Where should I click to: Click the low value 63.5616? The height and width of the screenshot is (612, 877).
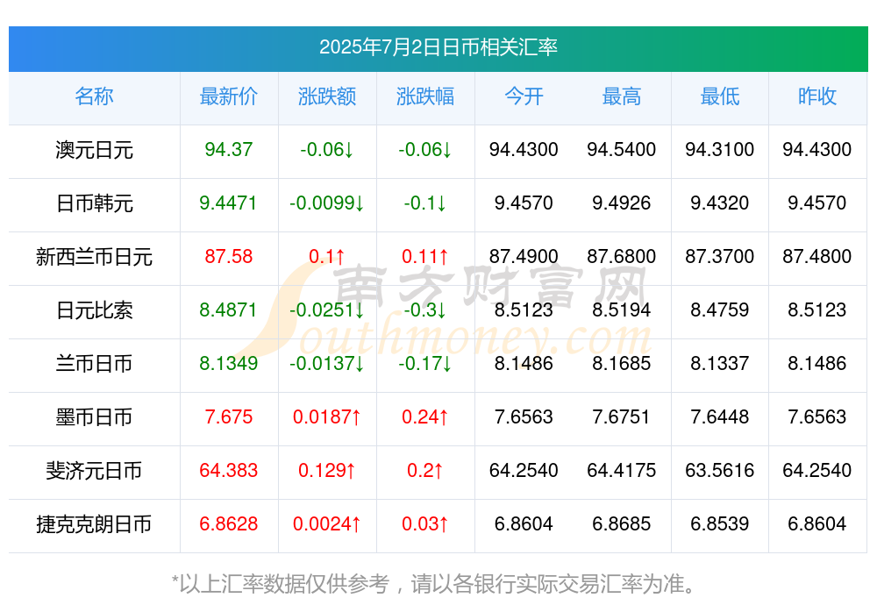point(719,471)
